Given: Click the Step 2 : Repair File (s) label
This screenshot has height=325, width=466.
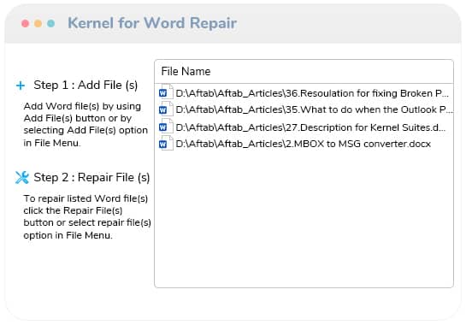Looking at the screenshot, I should 91,178.
